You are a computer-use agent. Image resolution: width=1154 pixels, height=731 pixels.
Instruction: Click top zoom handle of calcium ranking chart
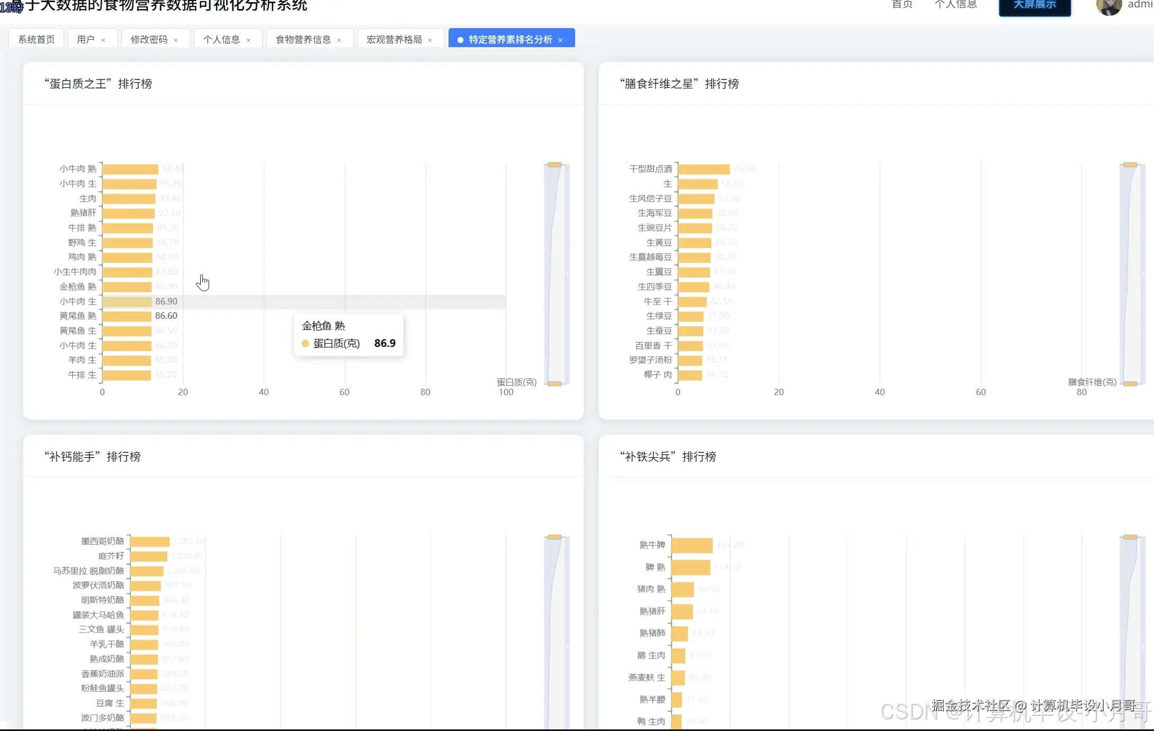(554, 537)
